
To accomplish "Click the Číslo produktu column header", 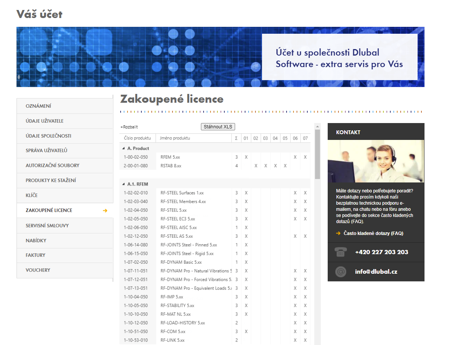I will (x=138, y=138).
